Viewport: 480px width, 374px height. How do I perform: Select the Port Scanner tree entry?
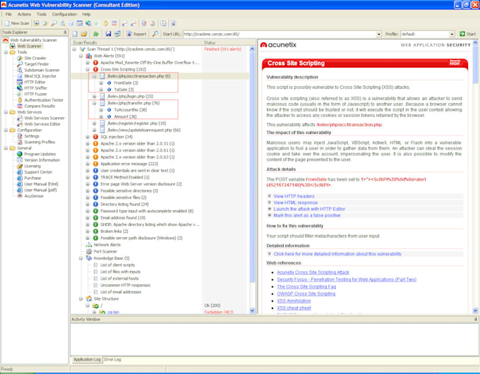pyautogui.click(x=105, y=252)
